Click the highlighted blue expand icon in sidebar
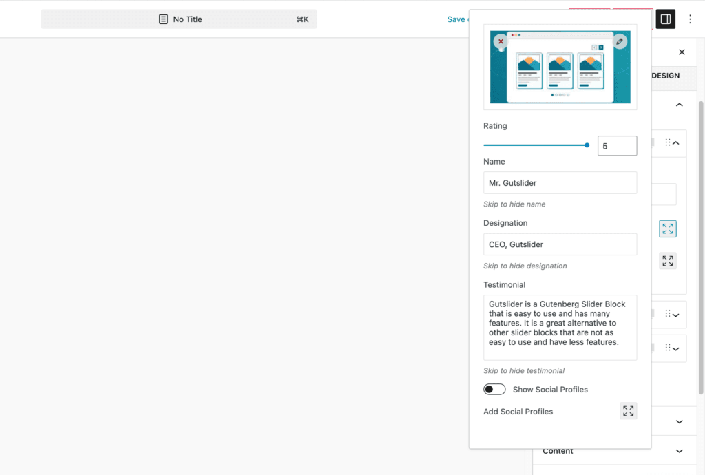Viewport: 705px width, 475px height. [668, 229]
